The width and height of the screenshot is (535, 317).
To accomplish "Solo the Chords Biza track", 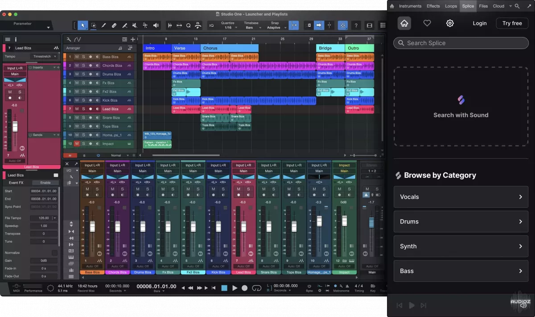I will [x=83, y=66].
